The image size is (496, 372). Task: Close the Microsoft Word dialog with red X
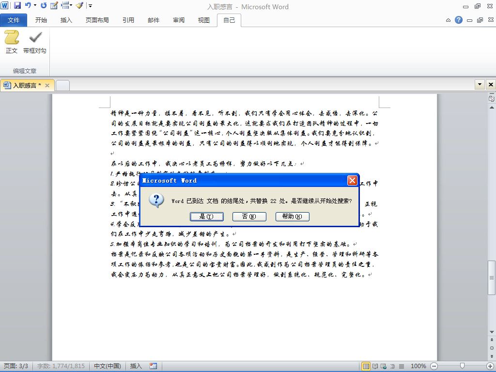[x=352, y=180]
